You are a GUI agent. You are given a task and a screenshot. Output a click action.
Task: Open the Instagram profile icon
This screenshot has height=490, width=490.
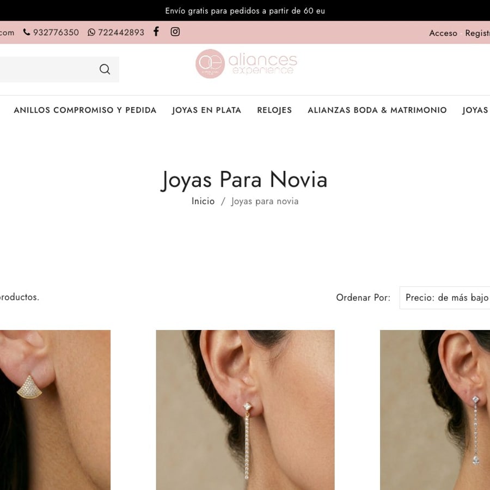tap(175, 32)
